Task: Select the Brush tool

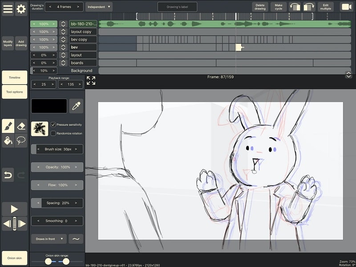Action: [8, 126]
